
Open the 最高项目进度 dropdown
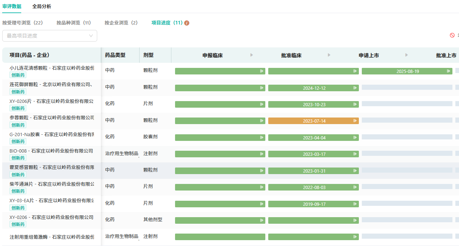pos(50,36)
